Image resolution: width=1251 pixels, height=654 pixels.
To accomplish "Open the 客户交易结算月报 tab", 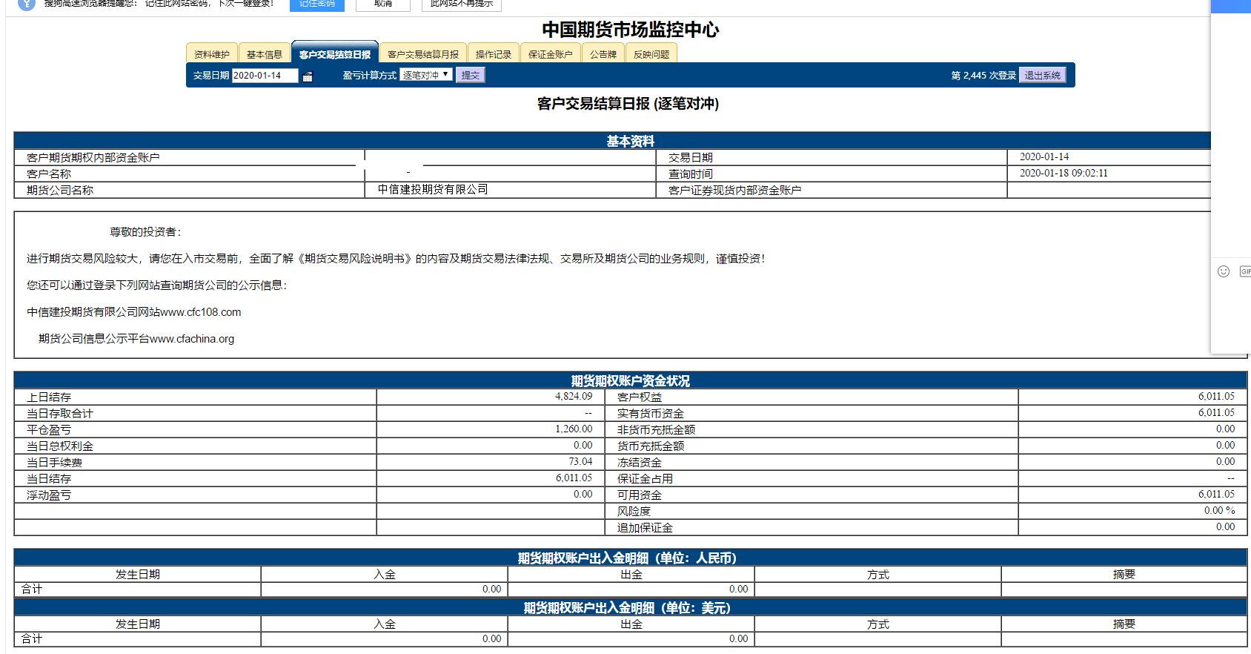I will [x=423, y=54].
